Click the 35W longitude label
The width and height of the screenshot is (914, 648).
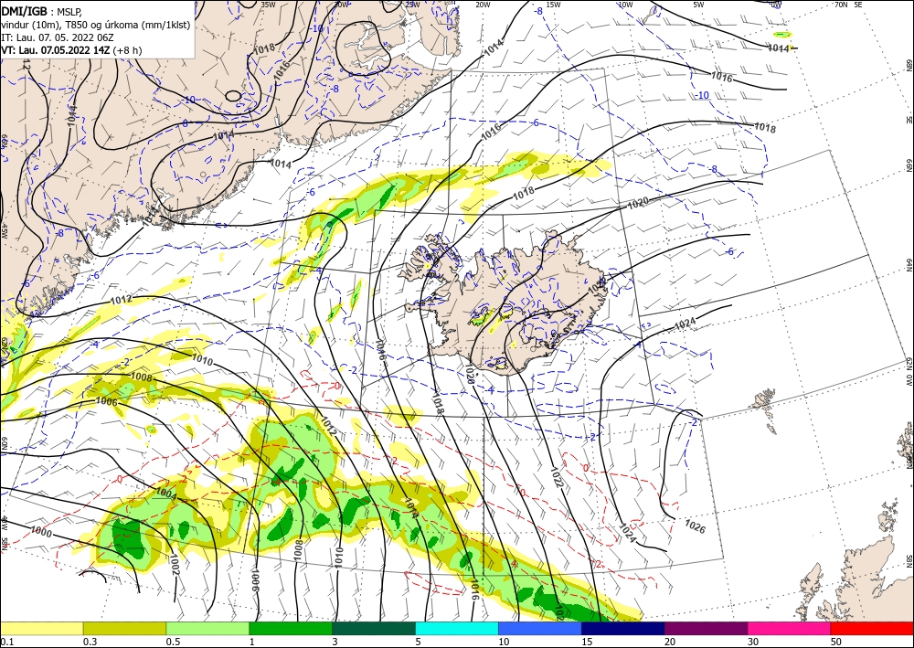pos(268,5)
